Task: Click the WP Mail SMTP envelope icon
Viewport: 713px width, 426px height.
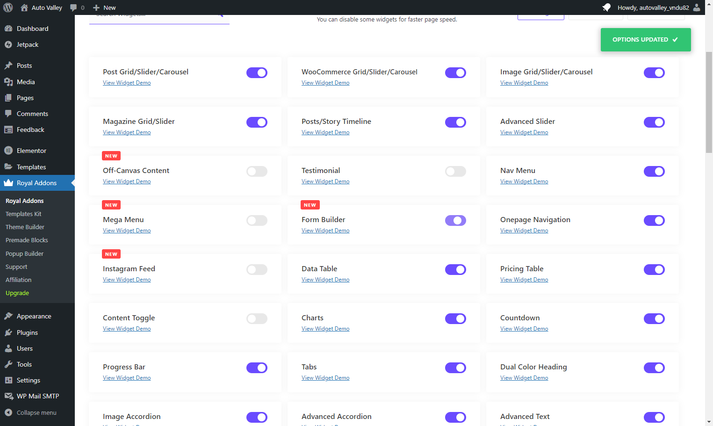Action: (8, 396)
